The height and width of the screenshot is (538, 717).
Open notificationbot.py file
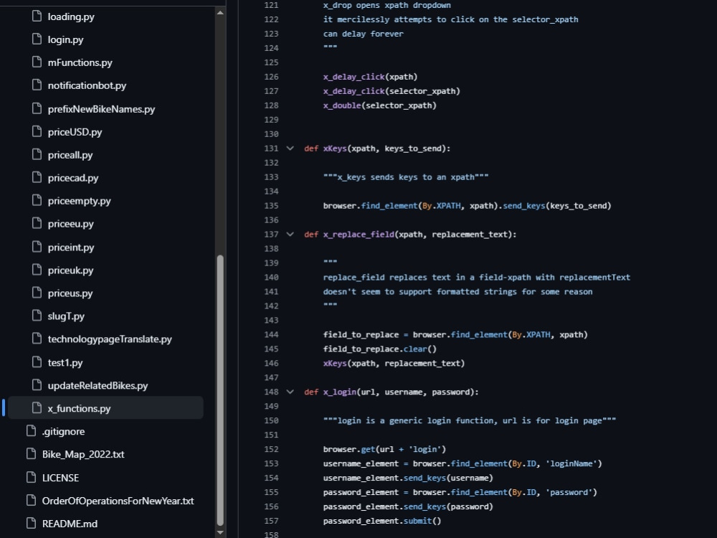point(87,85)
